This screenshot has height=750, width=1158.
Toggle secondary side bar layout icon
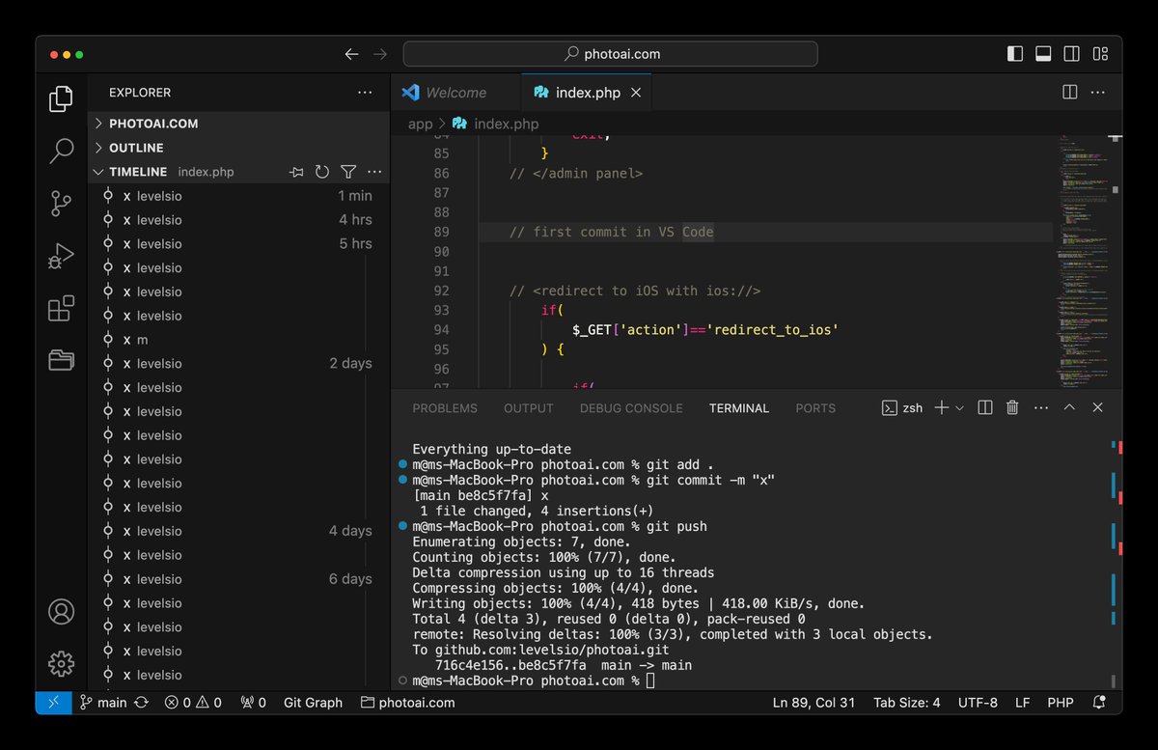click(1071, 54)
